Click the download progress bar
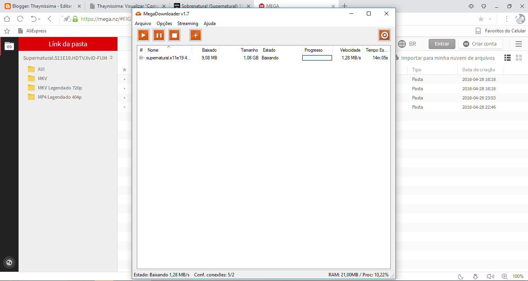The width and height of the screenshot is (528, 281). pos(317,58)
